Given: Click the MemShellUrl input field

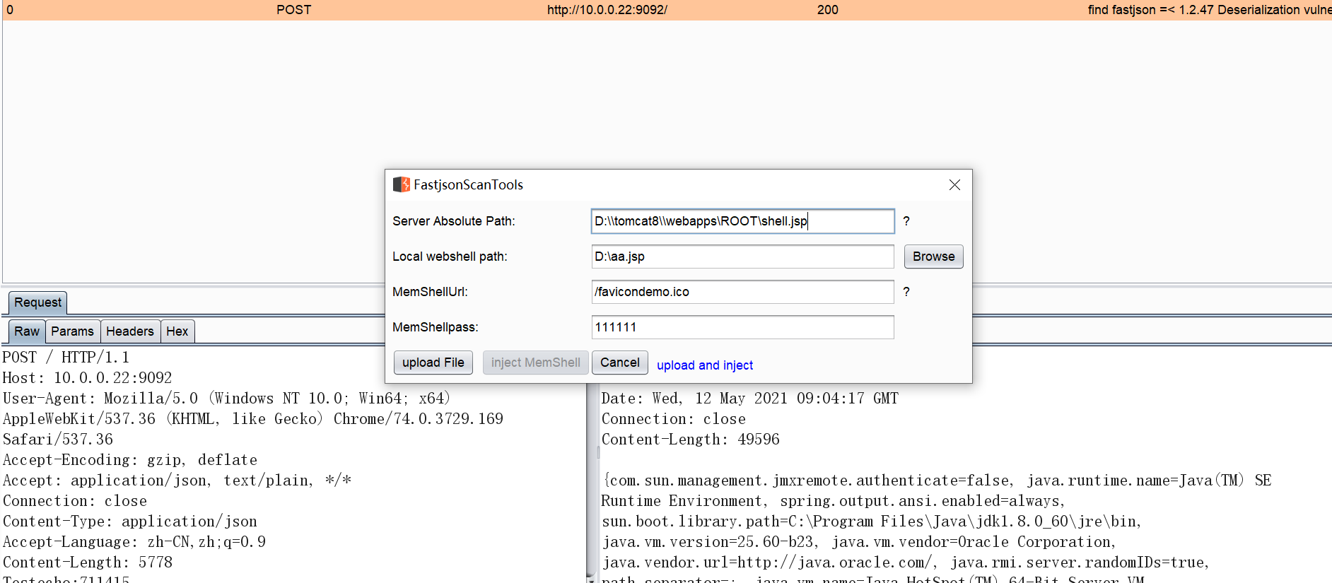Looking at the screenshot, I should point(742,292).
